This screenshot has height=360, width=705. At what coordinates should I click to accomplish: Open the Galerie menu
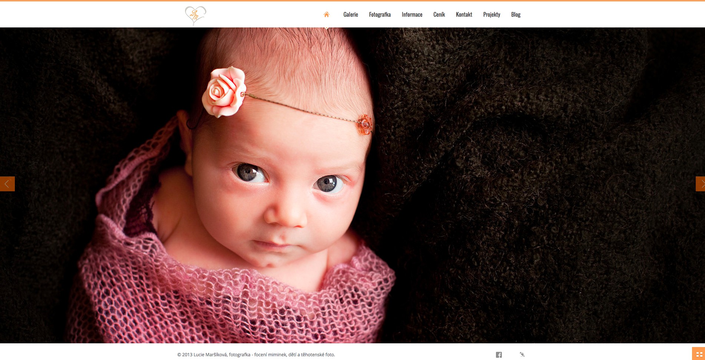[351, 14]
